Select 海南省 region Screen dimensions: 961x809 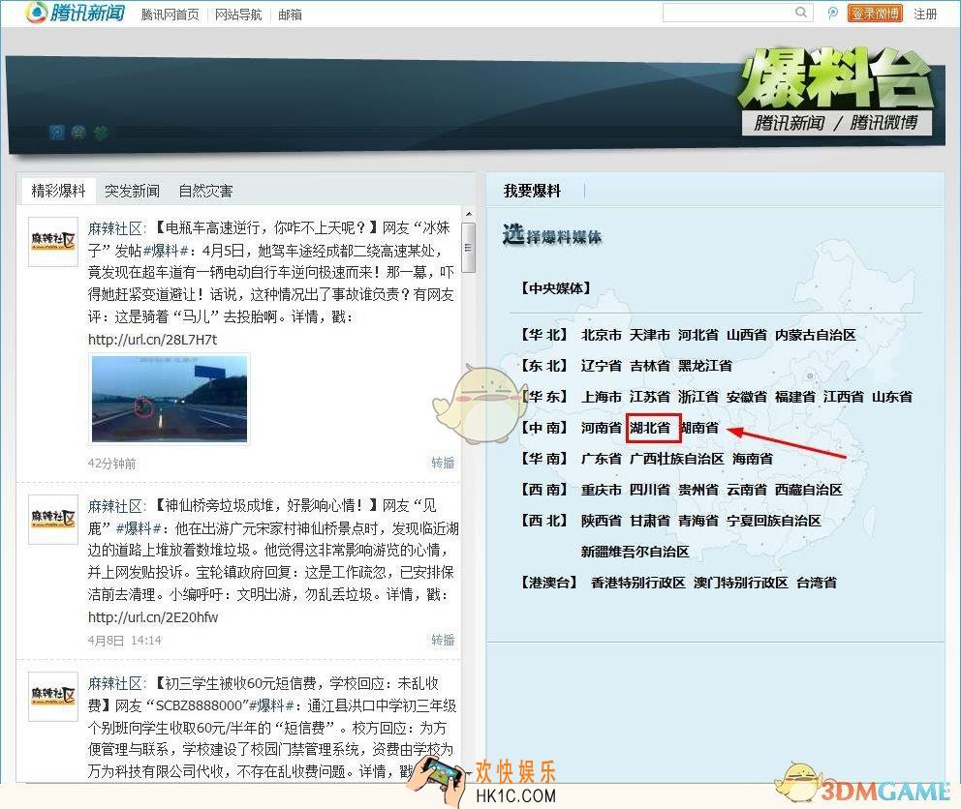(x=752, y=459)
